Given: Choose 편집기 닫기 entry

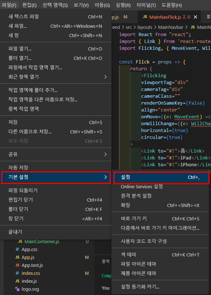Looking at the screenshot, I should coord(56,200).
